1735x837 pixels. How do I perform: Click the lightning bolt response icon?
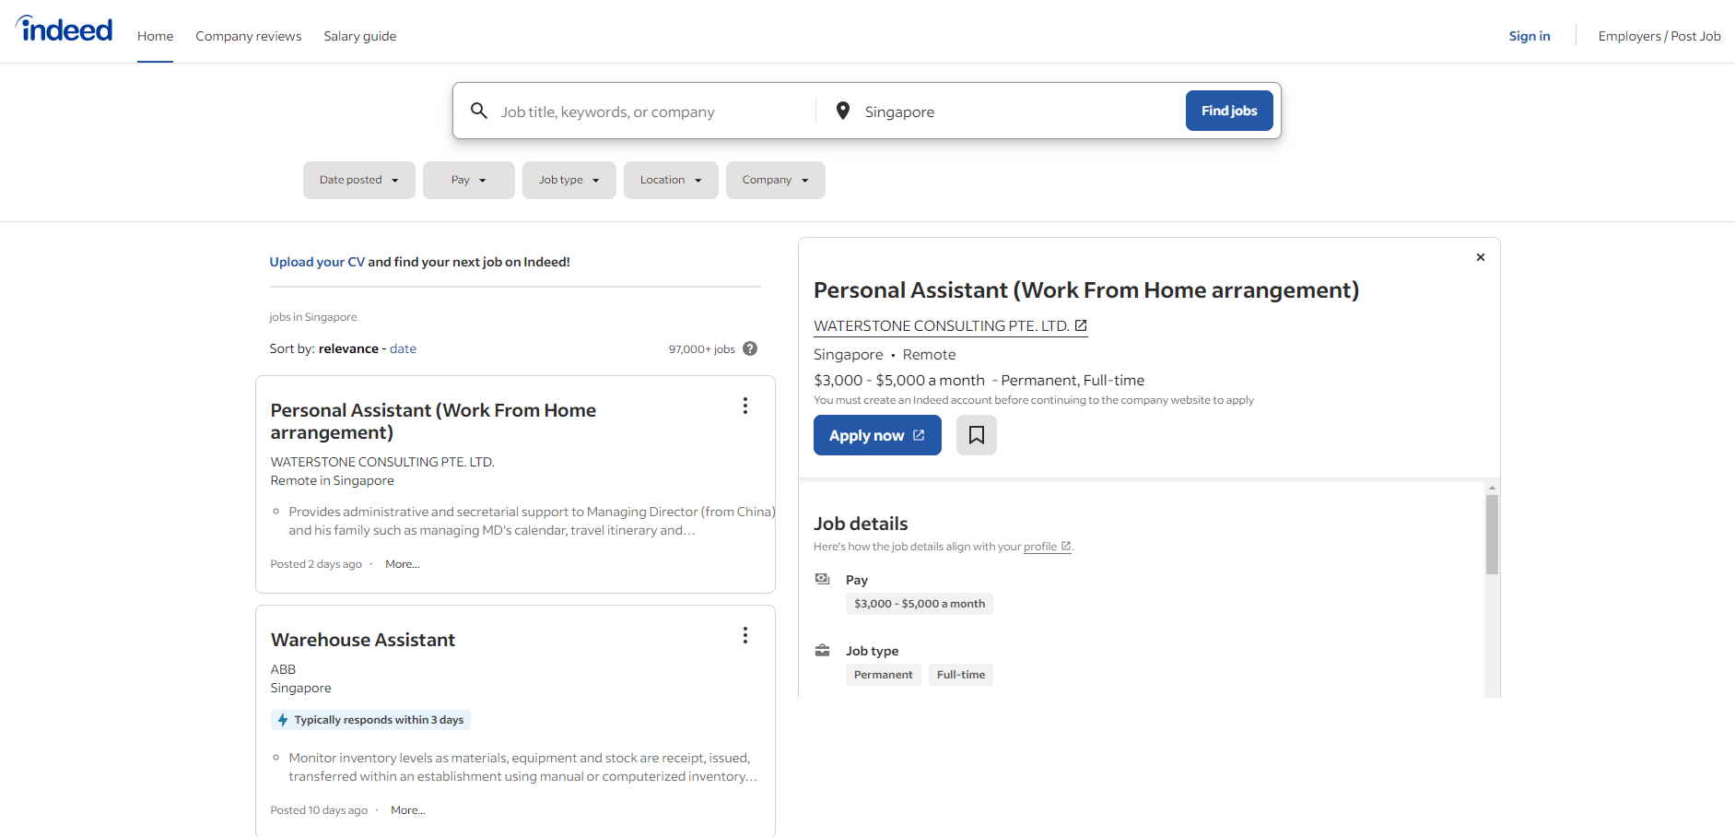click(x=283, y=720)
